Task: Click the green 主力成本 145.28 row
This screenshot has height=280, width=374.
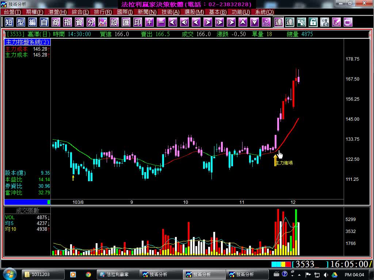Action: coord(27,55)
